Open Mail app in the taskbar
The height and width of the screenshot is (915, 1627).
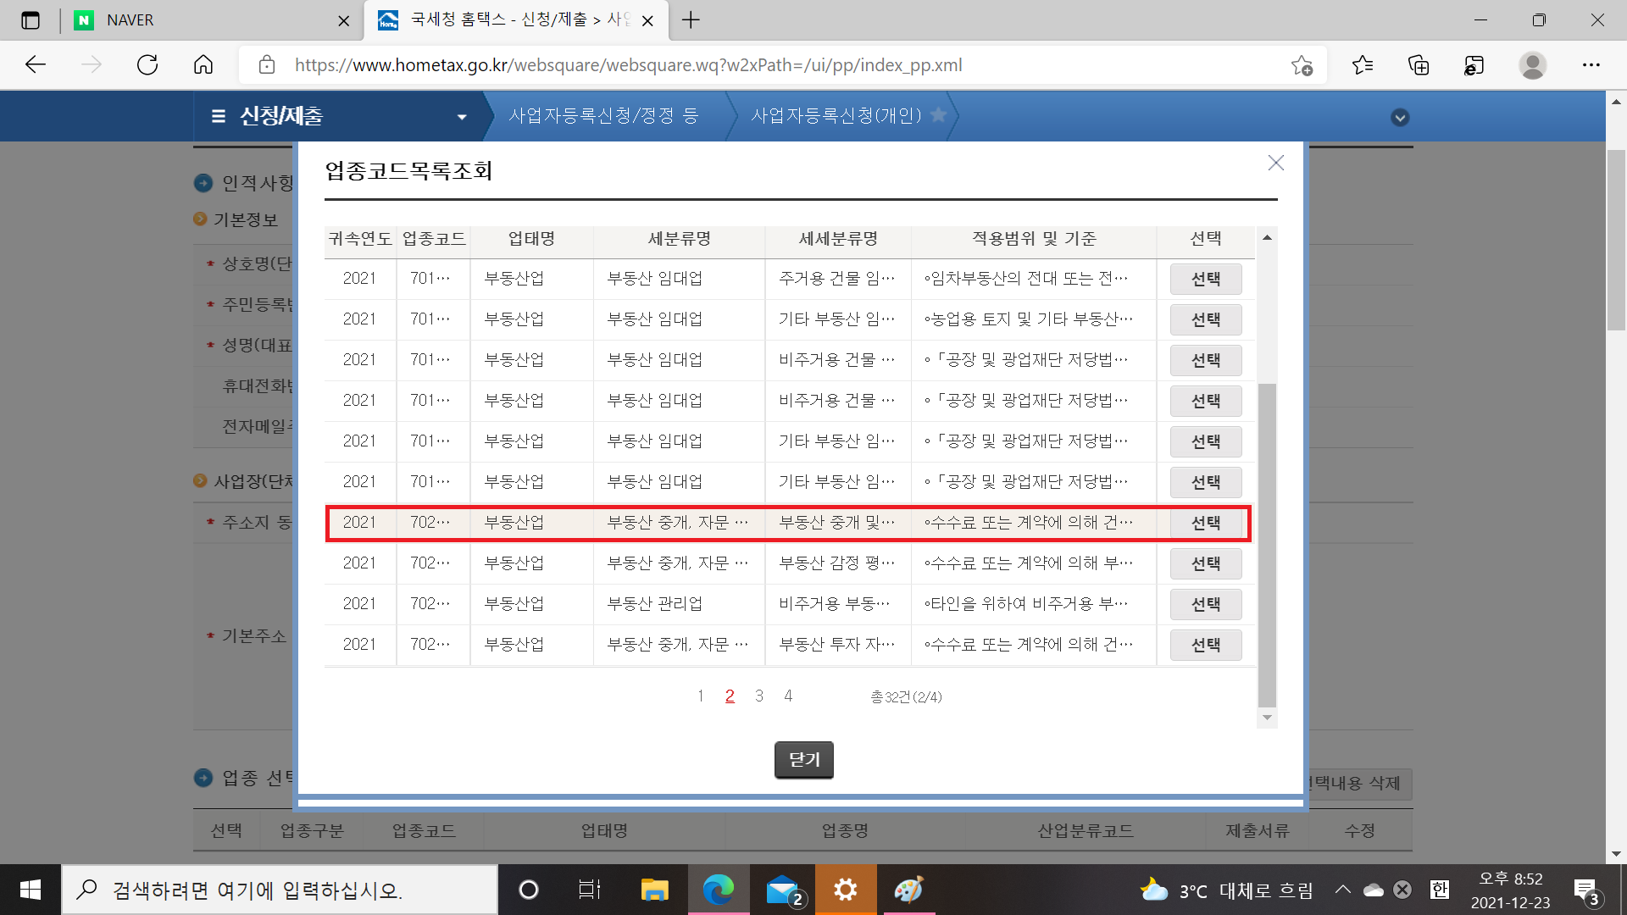click(783, 890)
